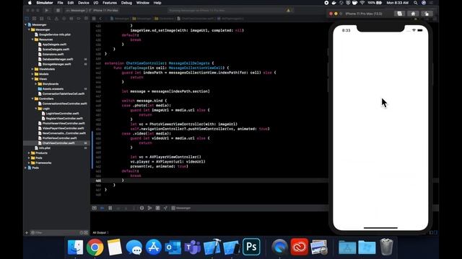Image resolution: width=462 pixels, height=259 pixels.
Task: Open SceneDelegate.swift file
Action: tap(56, 50)
